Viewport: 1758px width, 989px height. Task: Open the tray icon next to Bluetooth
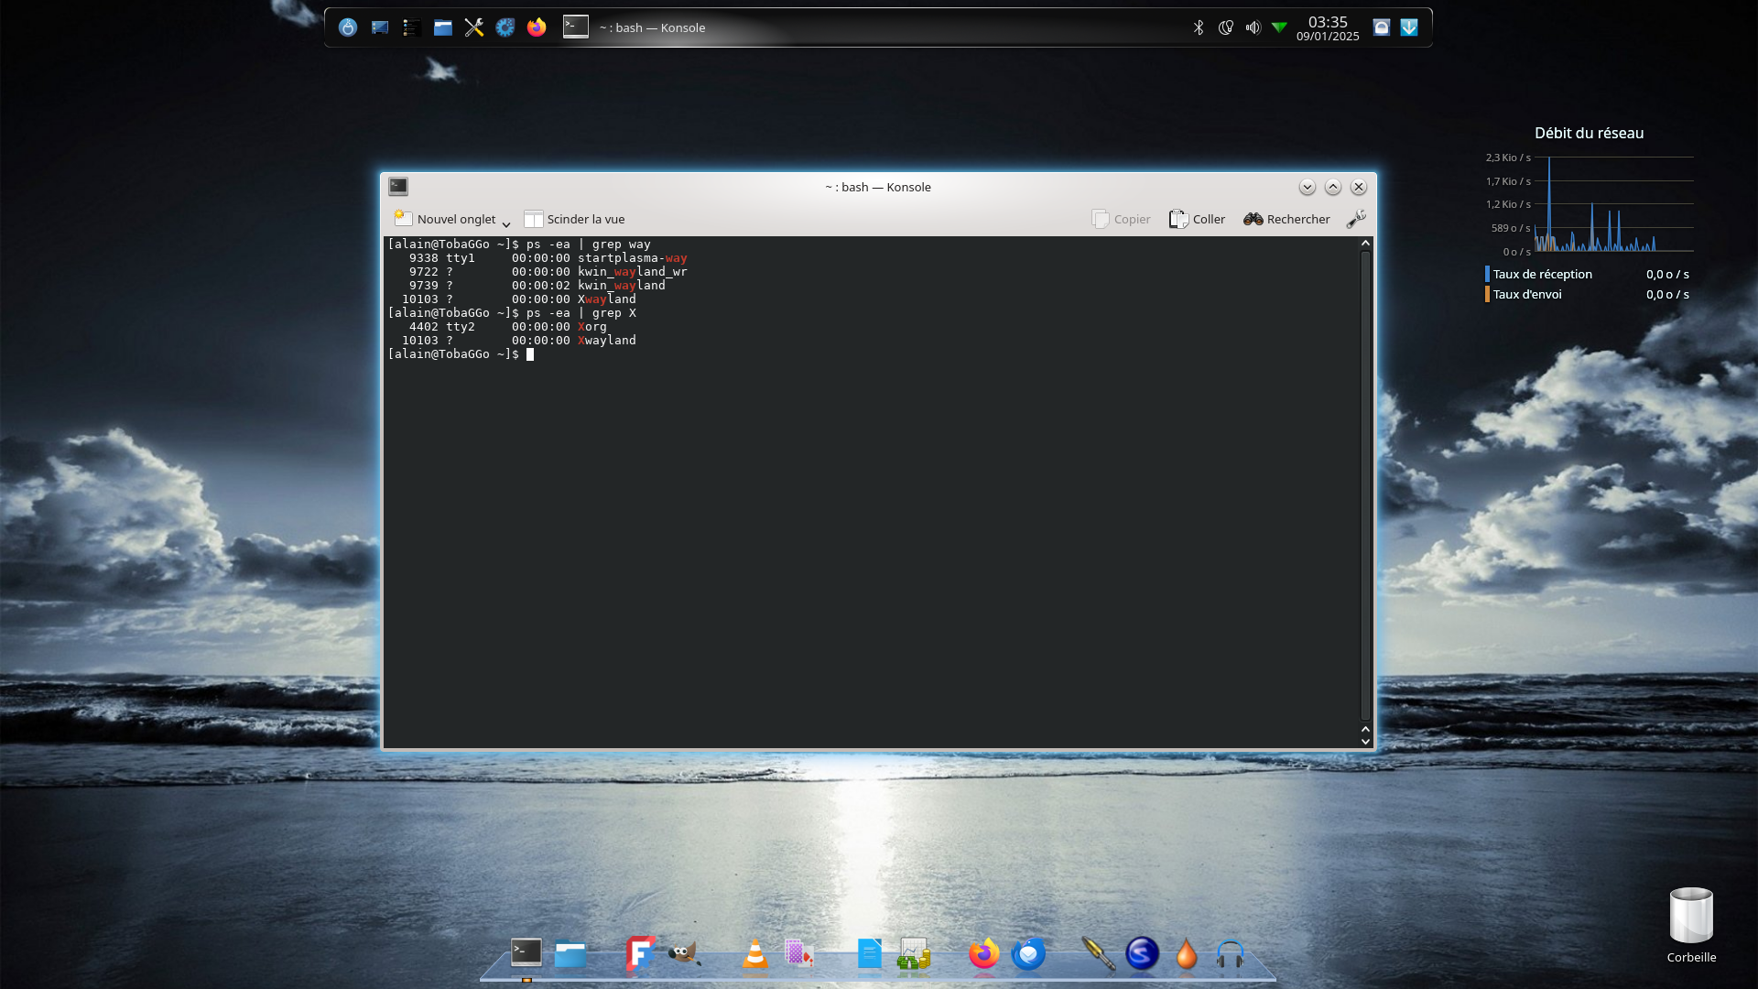[x=1226, y=27]
